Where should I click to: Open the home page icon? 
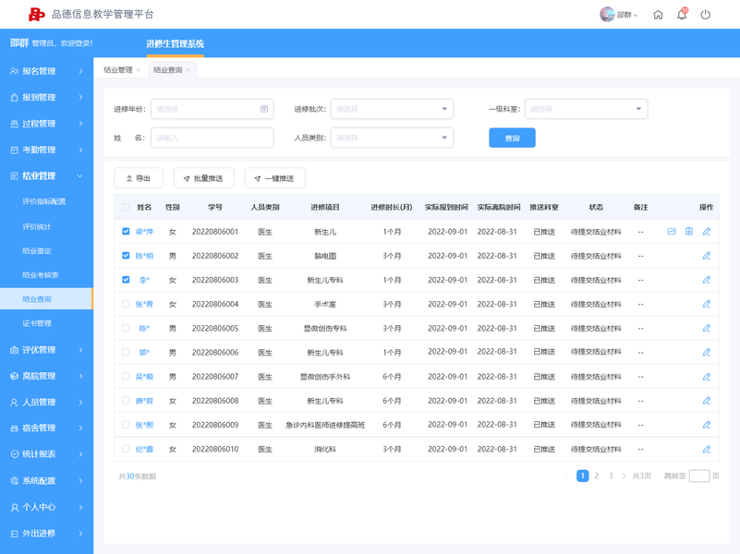click(658, 15)
